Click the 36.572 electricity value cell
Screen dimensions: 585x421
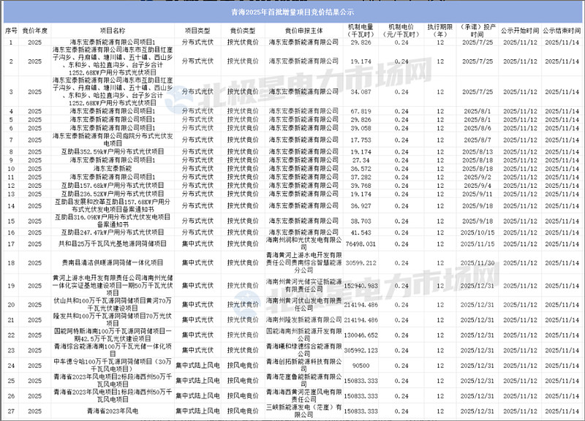tap(361, 169)
